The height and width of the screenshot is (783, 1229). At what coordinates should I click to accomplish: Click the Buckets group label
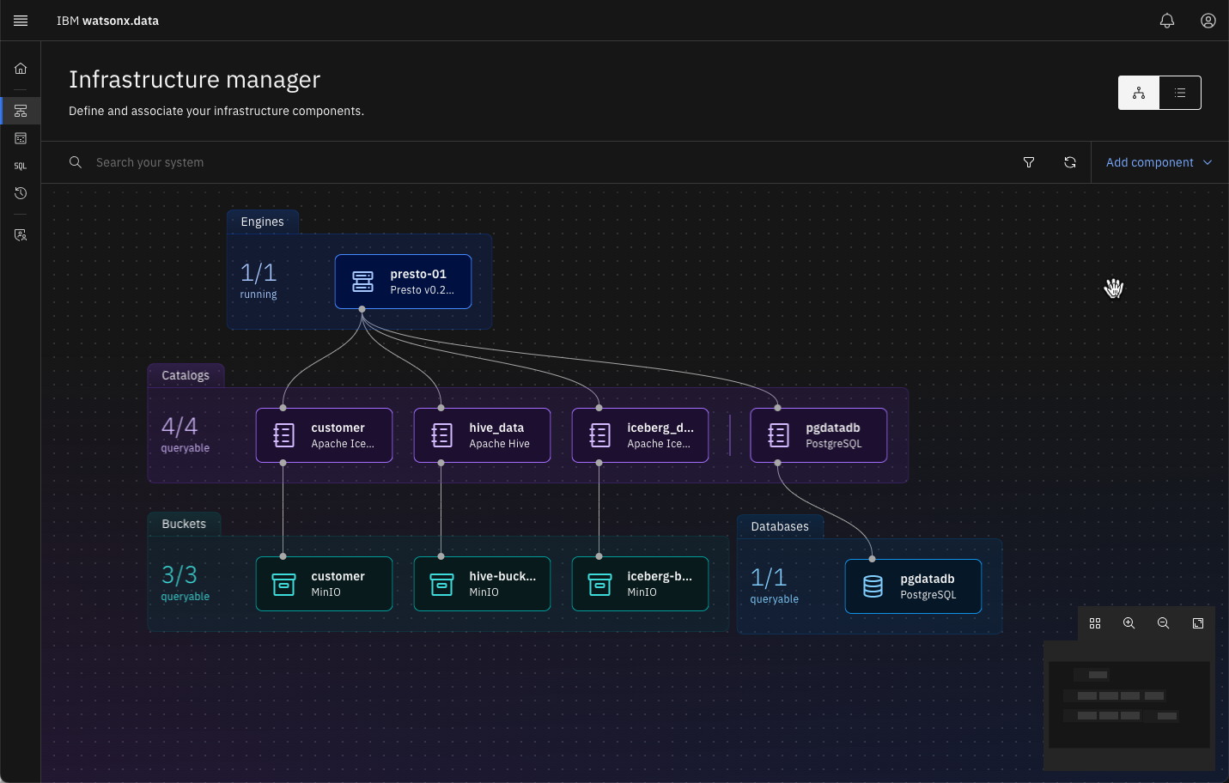[184, 524]
